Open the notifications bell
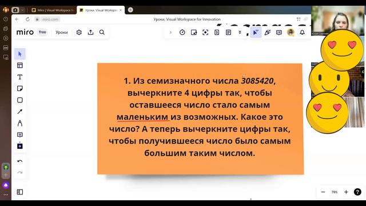Screen dimensions: 366x206 (303, 32)
